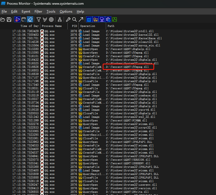Image resolution: width=216 pixels, height=195 pixels.
Task: Click the oleaut32.dll path
Action: coord(132,42)
